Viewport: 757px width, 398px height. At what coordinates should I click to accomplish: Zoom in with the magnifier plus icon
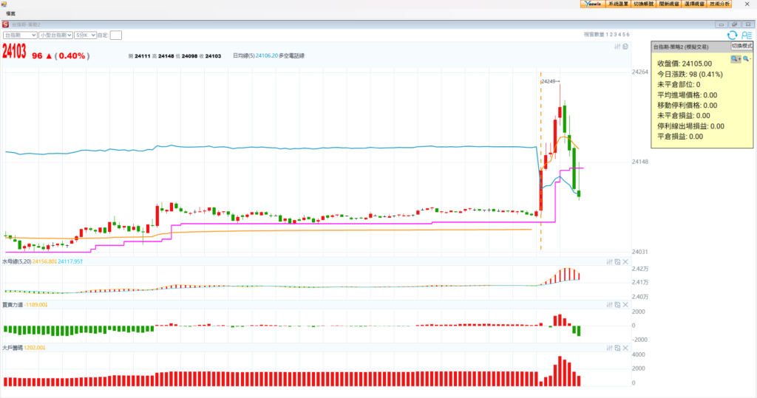(x=736, y=58)
